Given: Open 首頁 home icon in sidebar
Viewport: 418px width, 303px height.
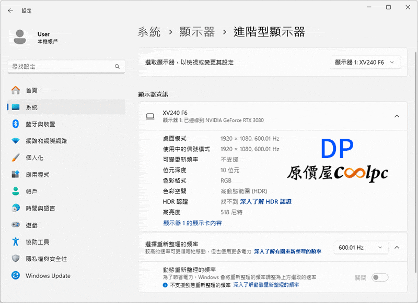Looking at the screenshot, I should point(16,90).
